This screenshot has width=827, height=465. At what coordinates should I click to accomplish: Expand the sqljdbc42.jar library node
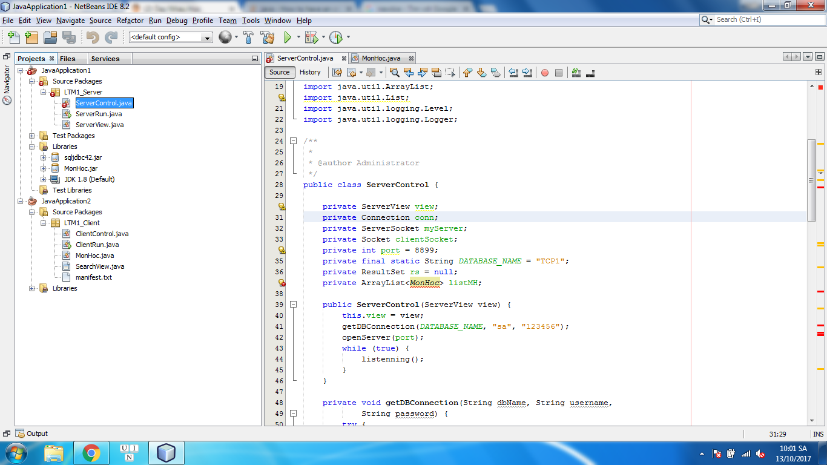click(44, 157)
